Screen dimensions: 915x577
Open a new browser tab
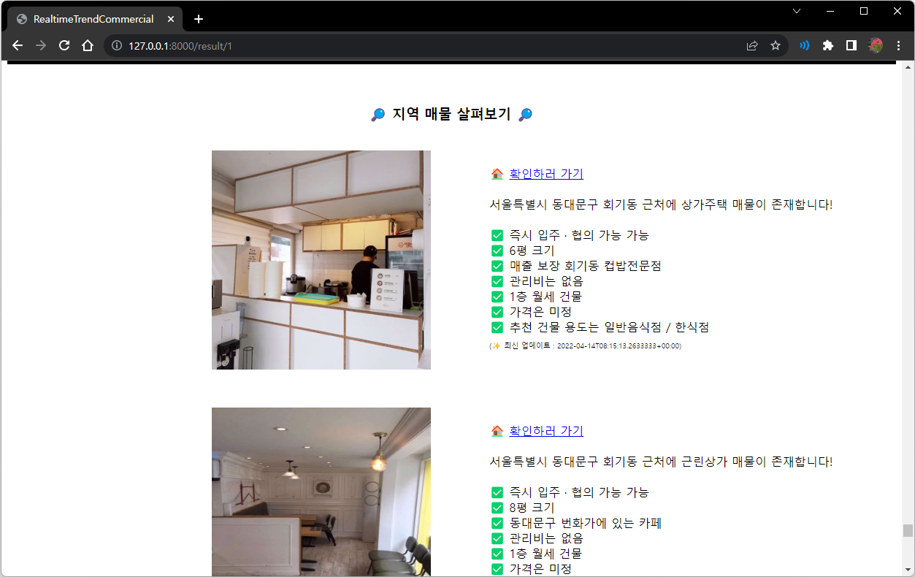pyautogui.click(x=199, y=19)
